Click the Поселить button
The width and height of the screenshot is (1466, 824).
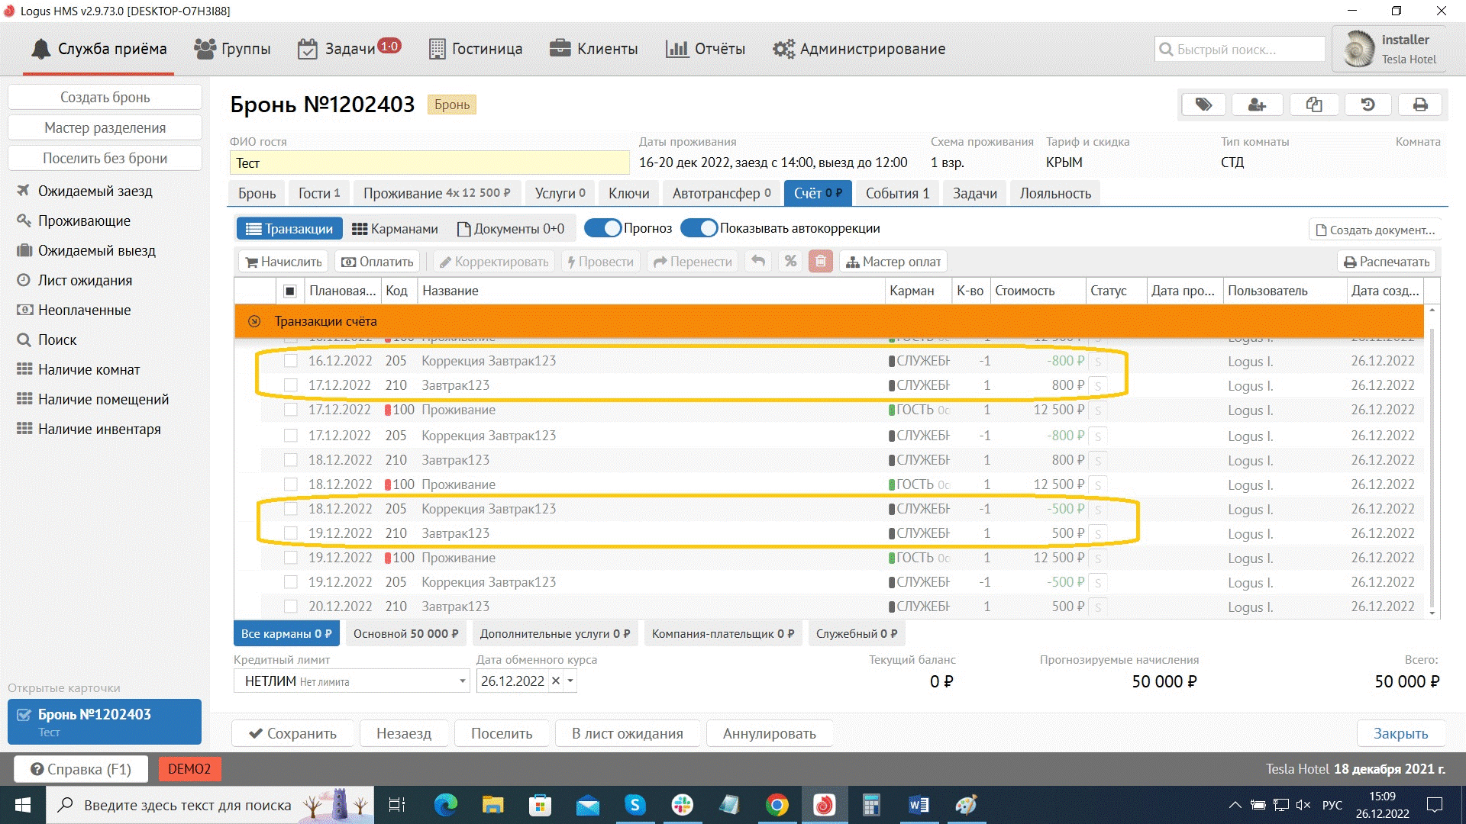pyautogui.click(x=501, y=733)
